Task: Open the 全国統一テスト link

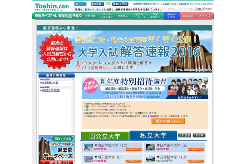Action: coord(170,3)
